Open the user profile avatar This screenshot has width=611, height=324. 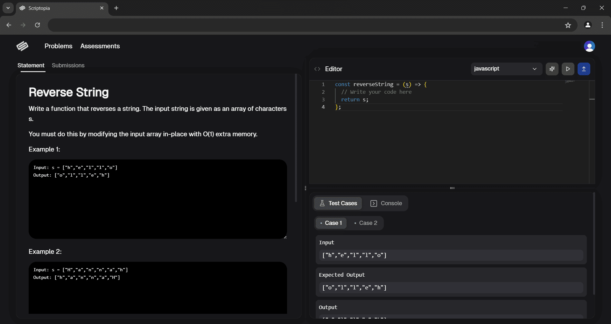[x=590, y=46]
